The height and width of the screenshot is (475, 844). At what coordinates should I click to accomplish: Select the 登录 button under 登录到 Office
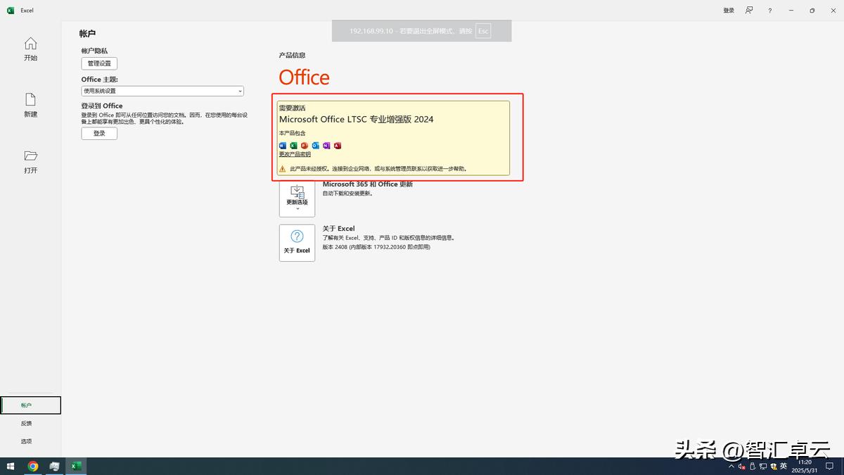[x=98, y=133]
